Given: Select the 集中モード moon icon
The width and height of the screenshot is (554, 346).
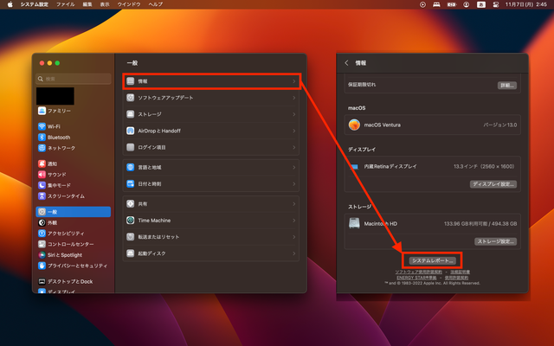Looking at the screenshot, I should (42, 185).
